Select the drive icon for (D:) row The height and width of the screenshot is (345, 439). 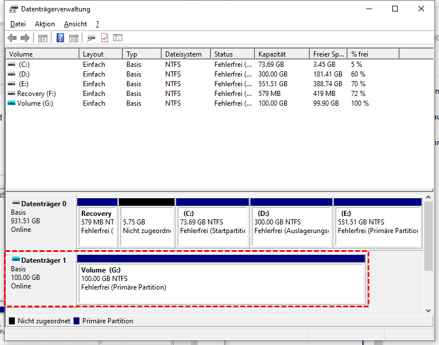[11, 74]
